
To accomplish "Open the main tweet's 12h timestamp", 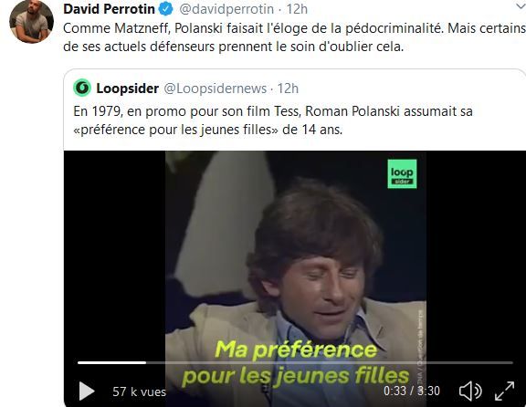I will (297, 9).
